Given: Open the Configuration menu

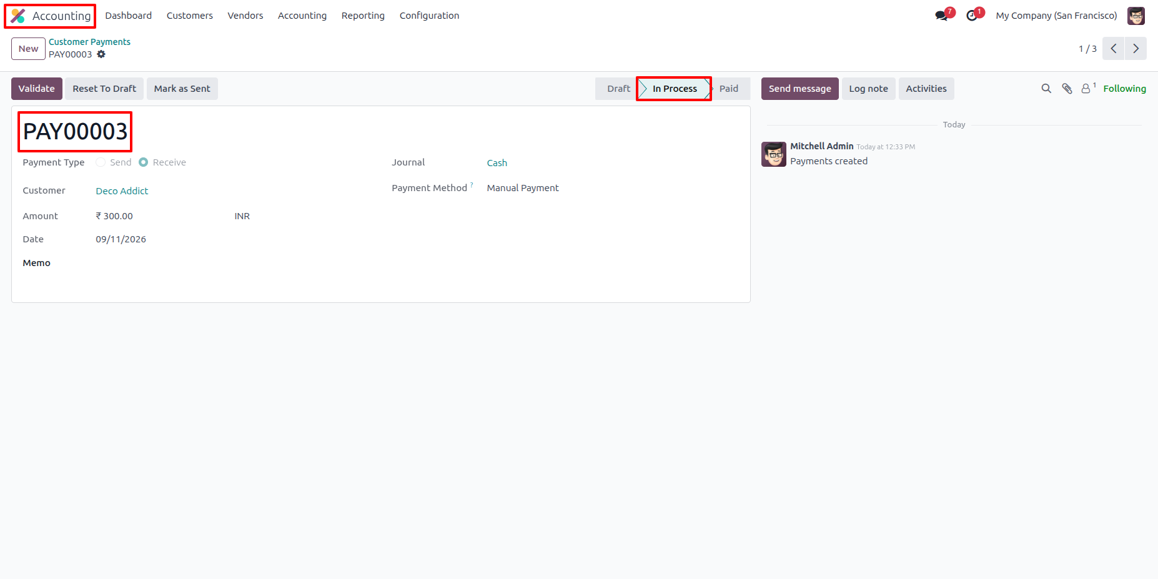Looking at the screenshot, I should (429, 16).
